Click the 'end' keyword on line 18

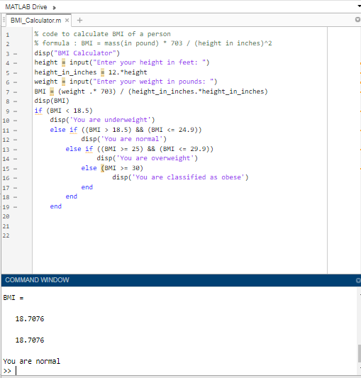(72, 196)
